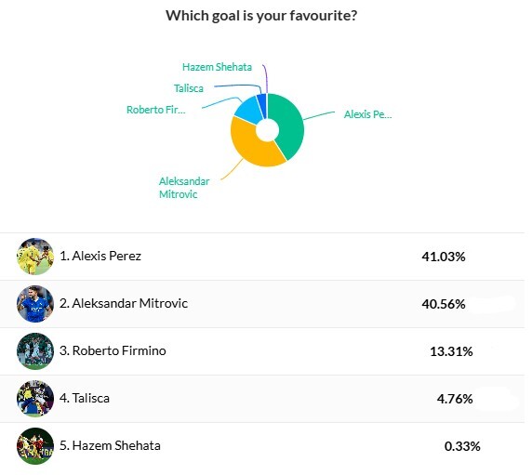Click Hazem Shehata circular thumbnail image
The image size is (532, 475).
(x=35, y=446)
